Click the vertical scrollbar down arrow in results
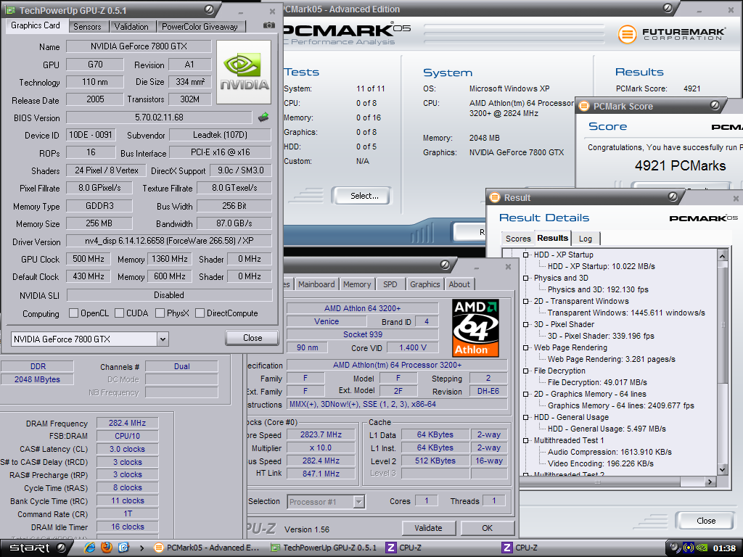Screen dimensions: 743x557 coord(723,469)
